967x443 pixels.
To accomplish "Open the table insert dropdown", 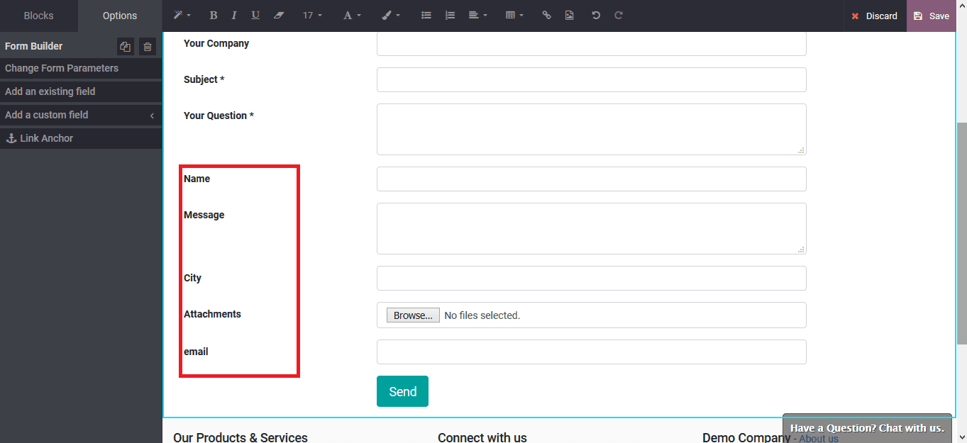I will click(514, 16).
